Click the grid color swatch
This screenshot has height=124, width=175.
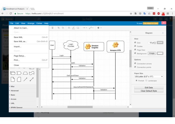[x=160, y=42]
